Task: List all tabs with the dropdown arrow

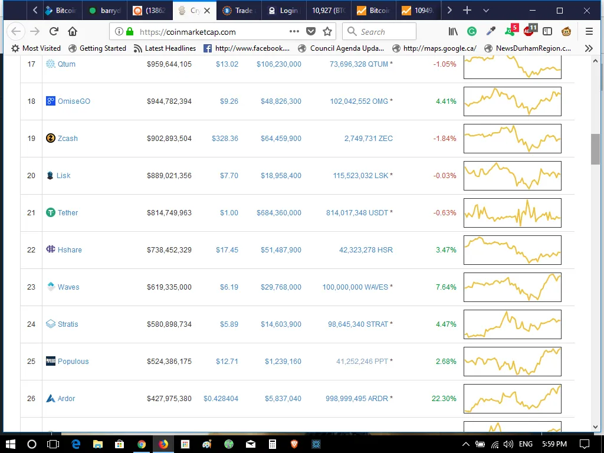Action: tap(486, 11)
